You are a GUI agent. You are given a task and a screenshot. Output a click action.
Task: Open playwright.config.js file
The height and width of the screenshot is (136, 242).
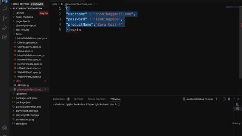pos(27,111)
